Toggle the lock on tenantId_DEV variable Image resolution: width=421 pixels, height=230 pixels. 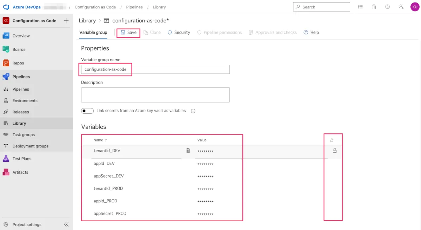tap(334, 151)
